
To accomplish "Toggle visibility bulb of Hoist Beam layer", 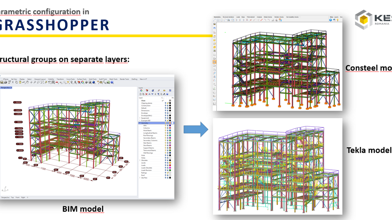I will [166, 130].
